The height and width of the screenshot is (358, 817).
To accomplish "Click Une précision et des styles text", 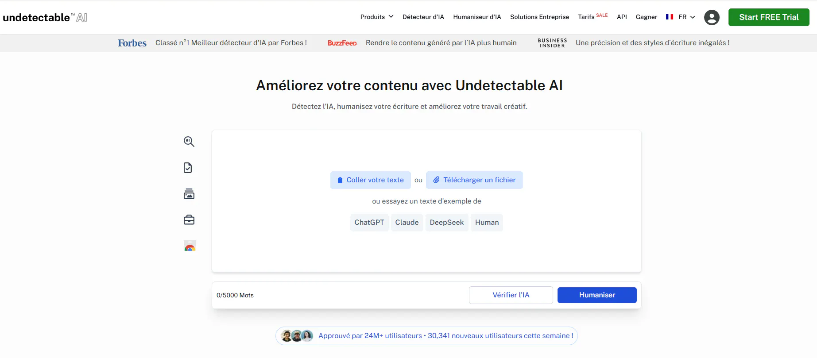I will 652,43.
